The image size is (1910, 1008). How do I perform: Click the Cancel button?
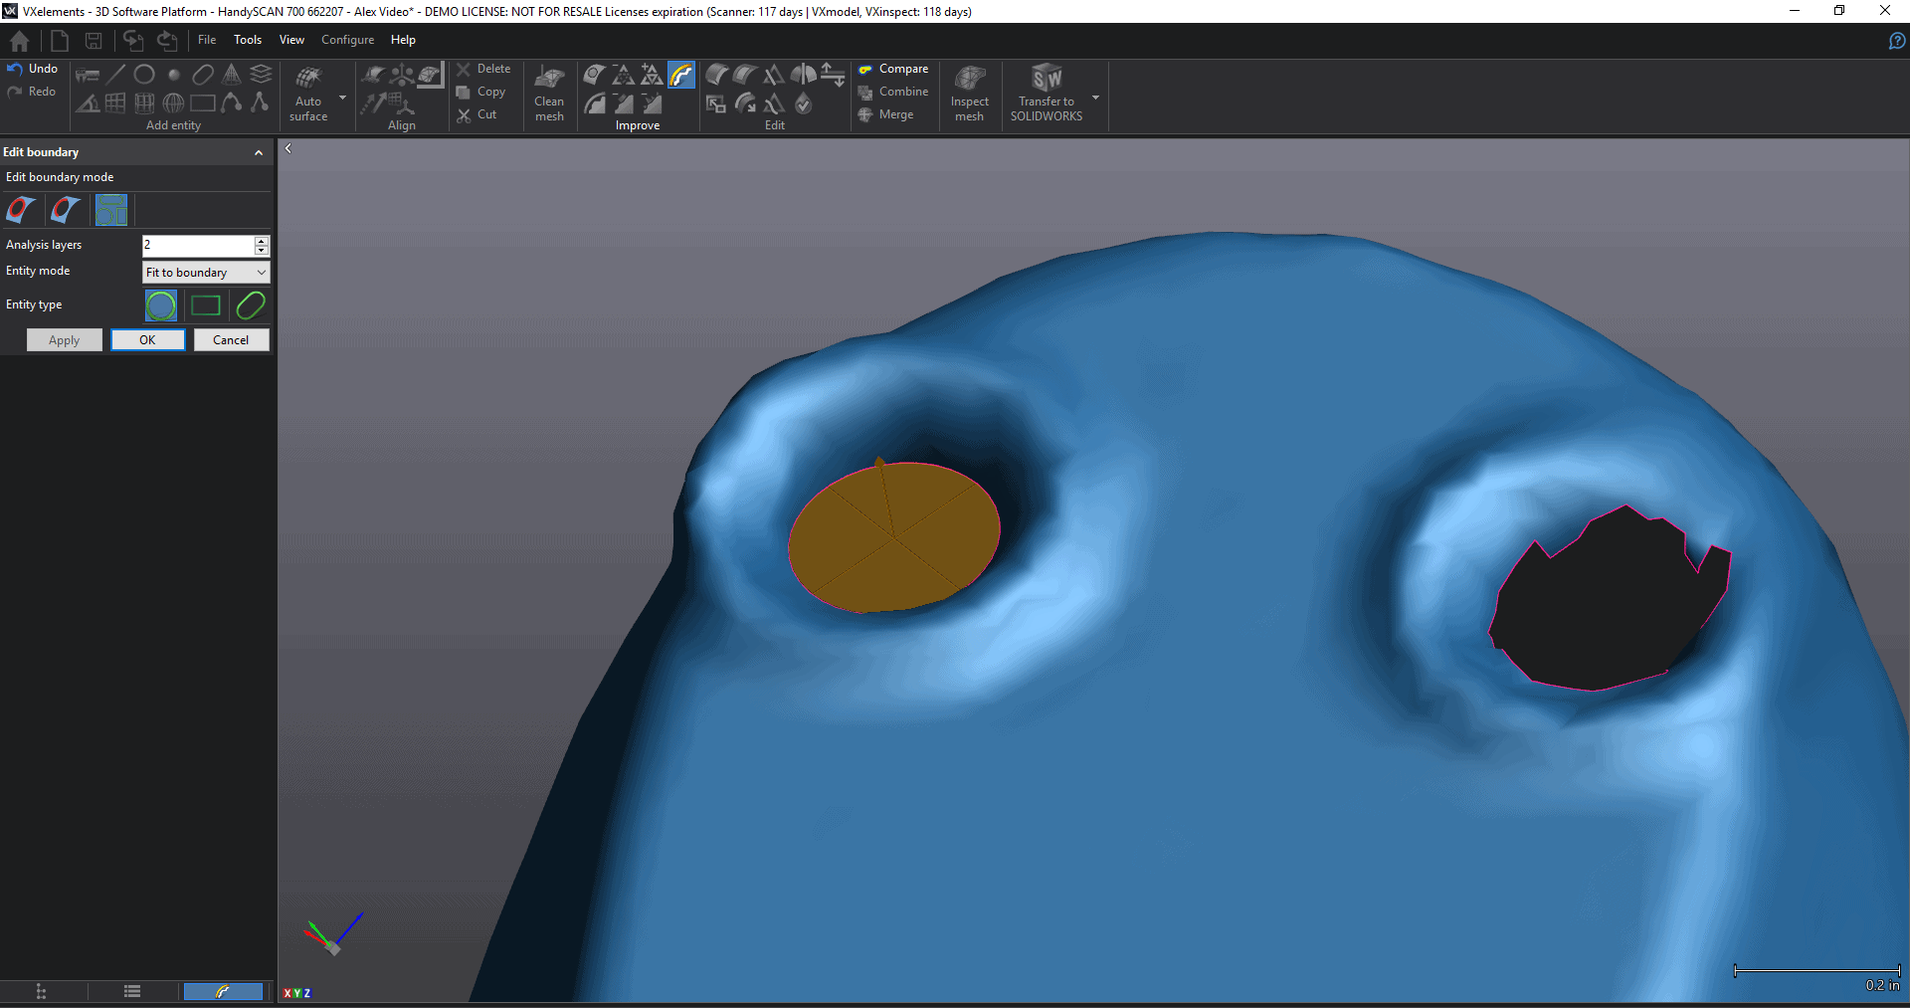(x=231, y=340)
